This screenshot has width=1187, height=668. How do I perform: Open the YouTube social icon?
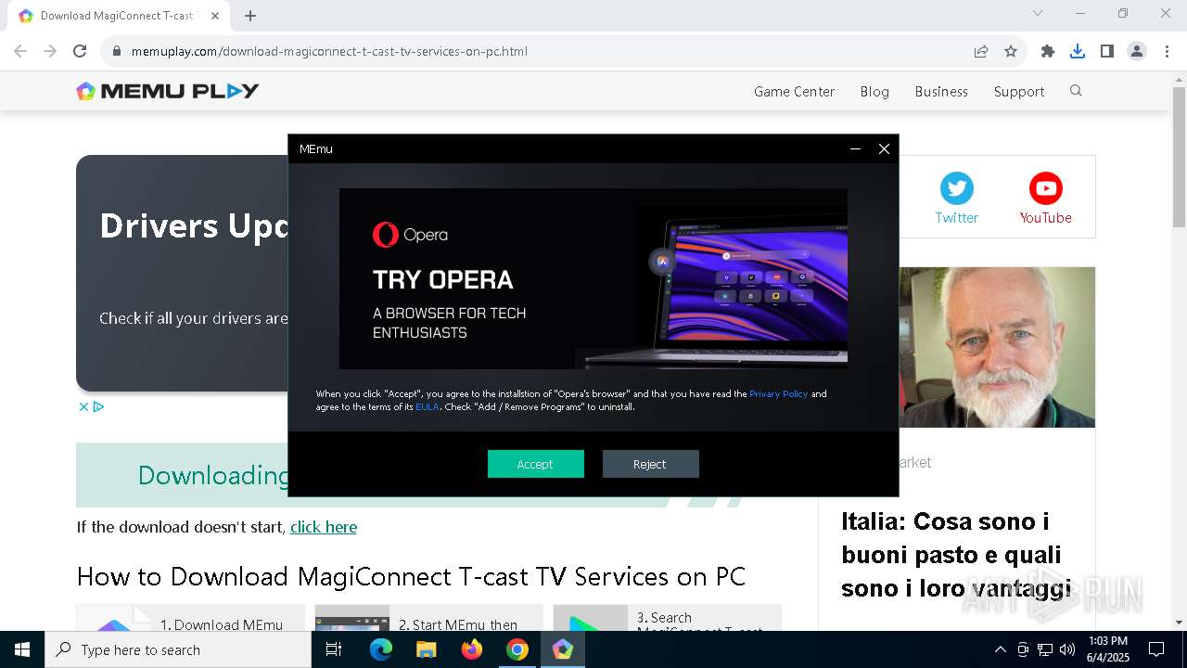(1046, 188)
